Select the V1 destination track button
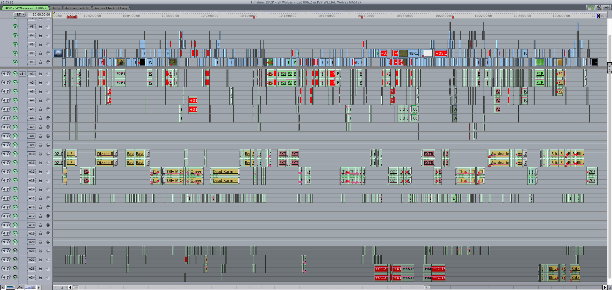 [x=32, y=62]
